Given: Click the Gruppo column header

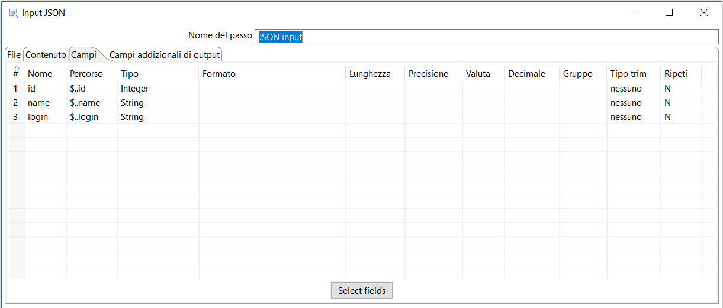Looking at the screenshot, I should click(x=583, y=74).
